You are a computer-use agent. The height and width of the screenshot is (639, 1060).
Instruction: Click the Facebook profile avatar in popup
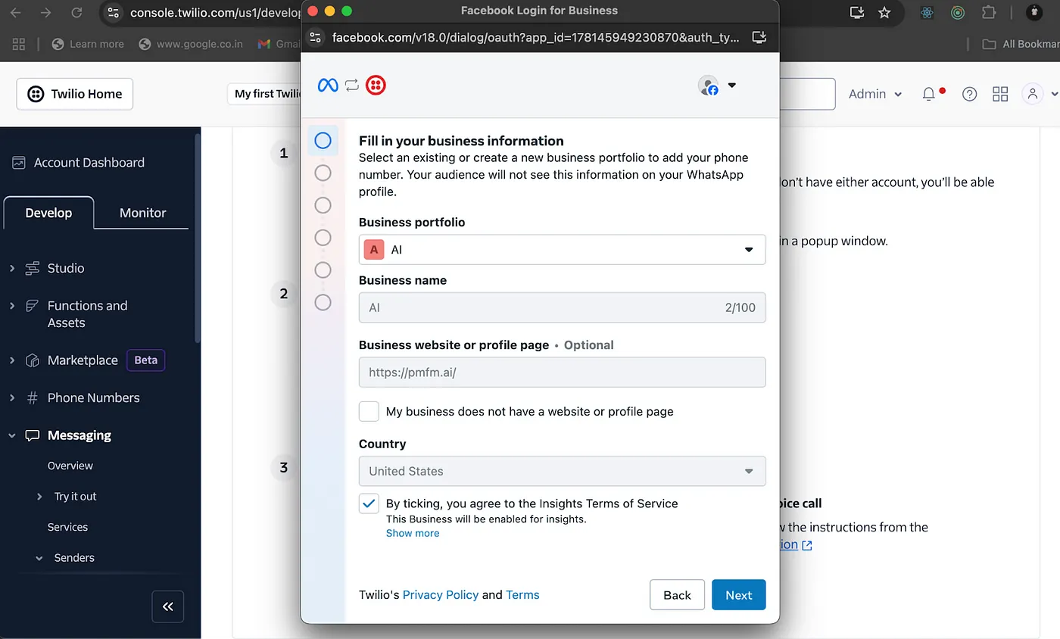point(708,86)
